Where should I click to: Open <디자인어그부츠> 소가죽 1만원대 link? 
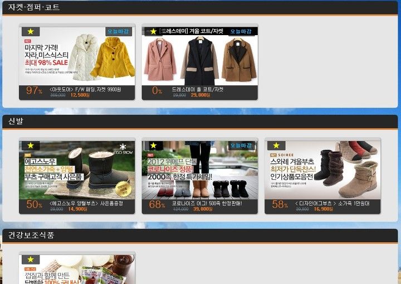click(332, 204)
